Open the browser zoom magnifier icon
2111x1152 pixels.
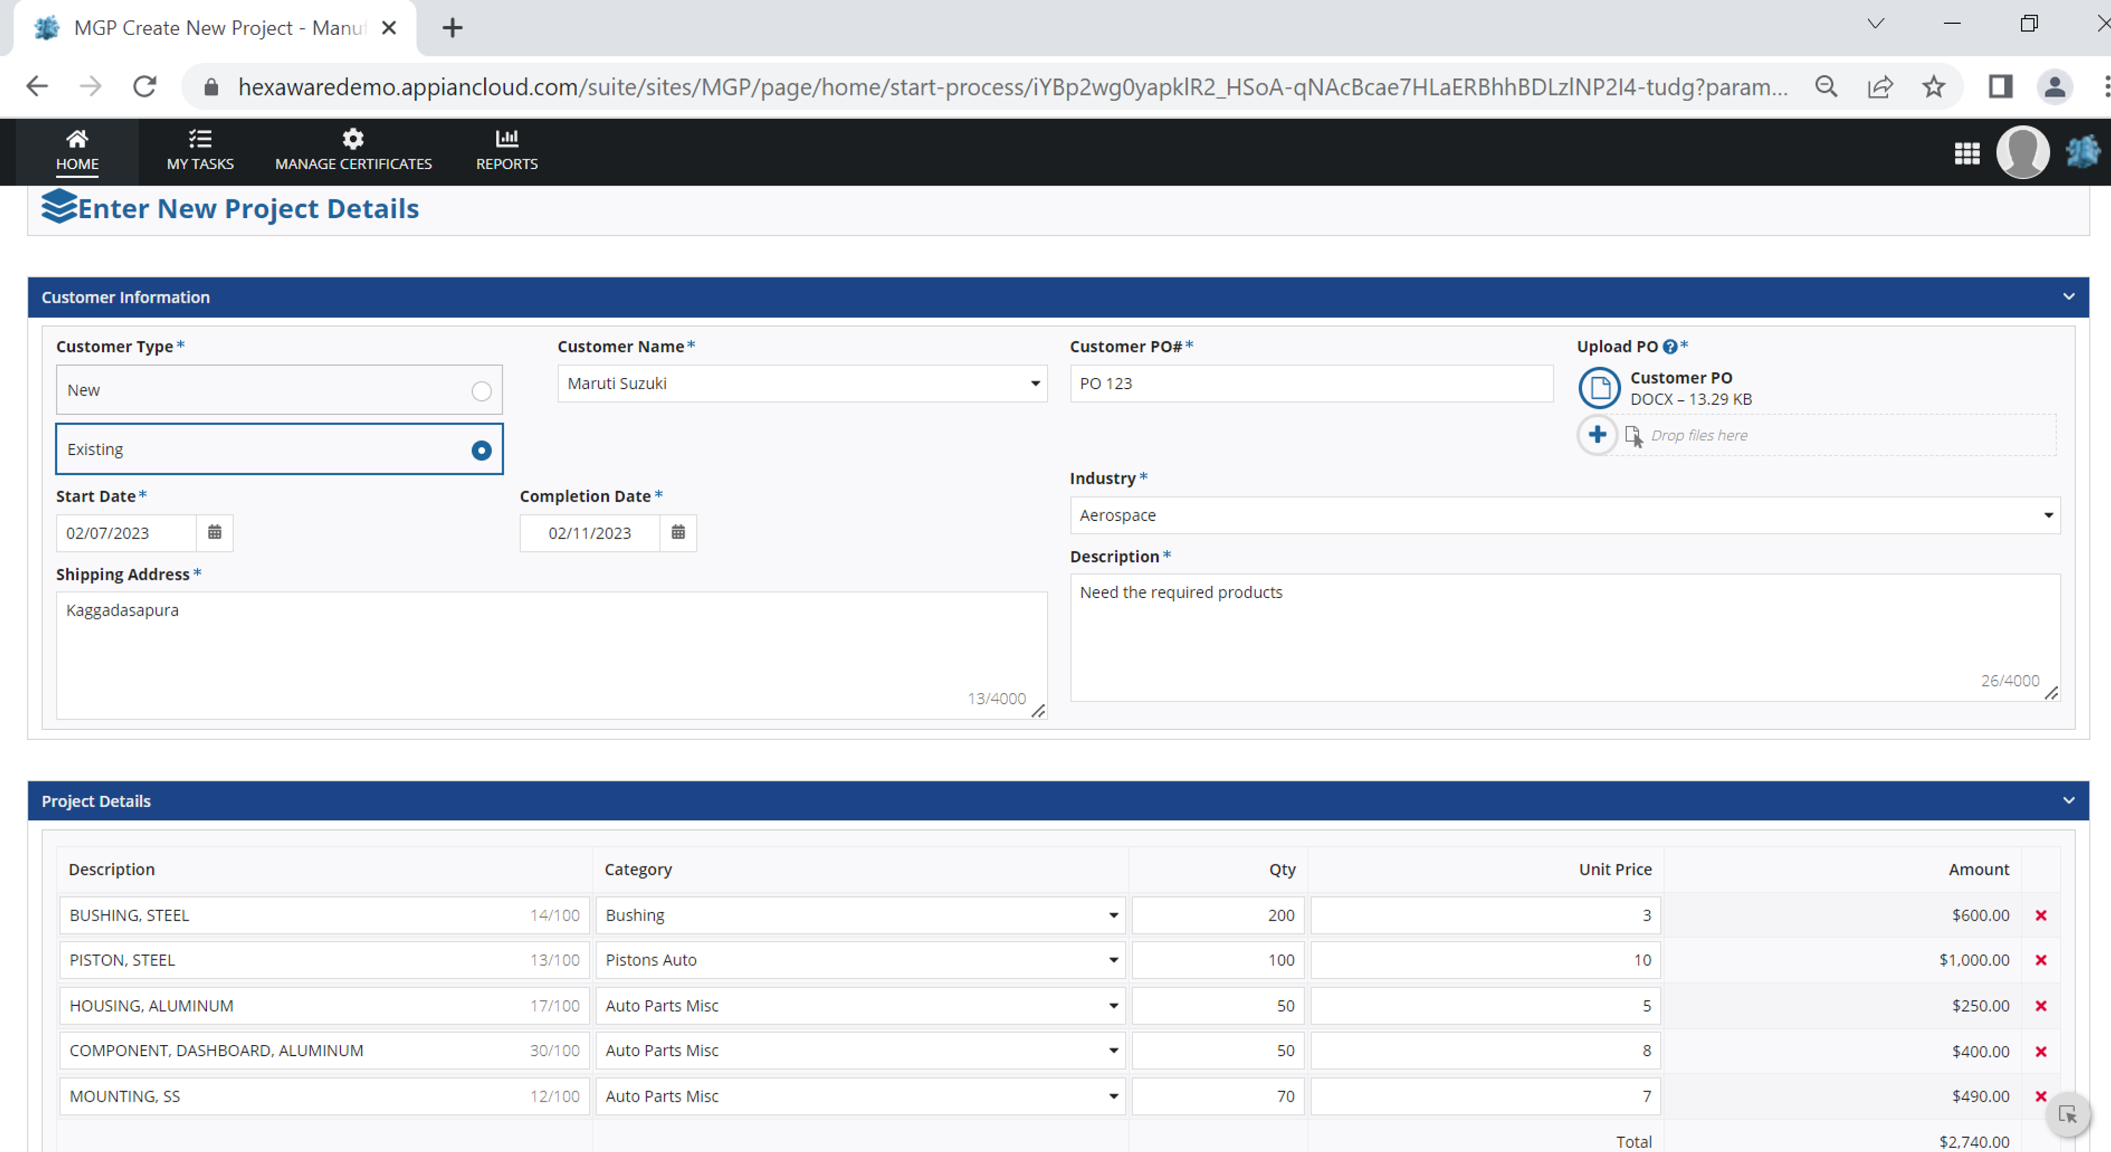(1826, 86)
